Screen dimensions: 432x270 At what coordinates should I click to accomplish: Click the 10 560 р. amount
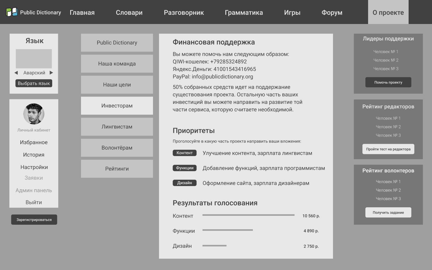[x=311, y=216]
